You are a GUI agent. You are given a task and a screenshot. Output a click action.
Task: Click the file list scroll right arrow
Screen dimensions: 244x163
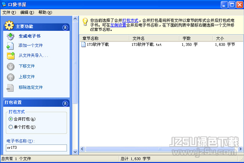(240, 149)
